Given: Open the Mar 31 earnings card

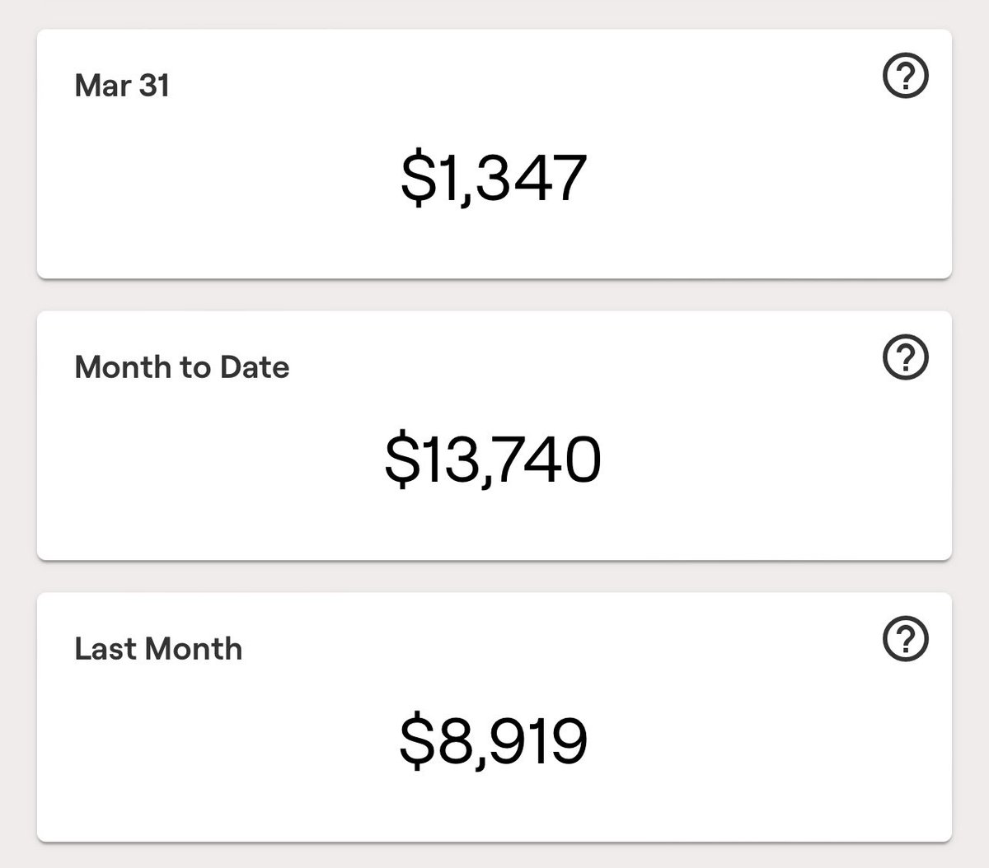Looking at the screenshot, I should [494, 154].
